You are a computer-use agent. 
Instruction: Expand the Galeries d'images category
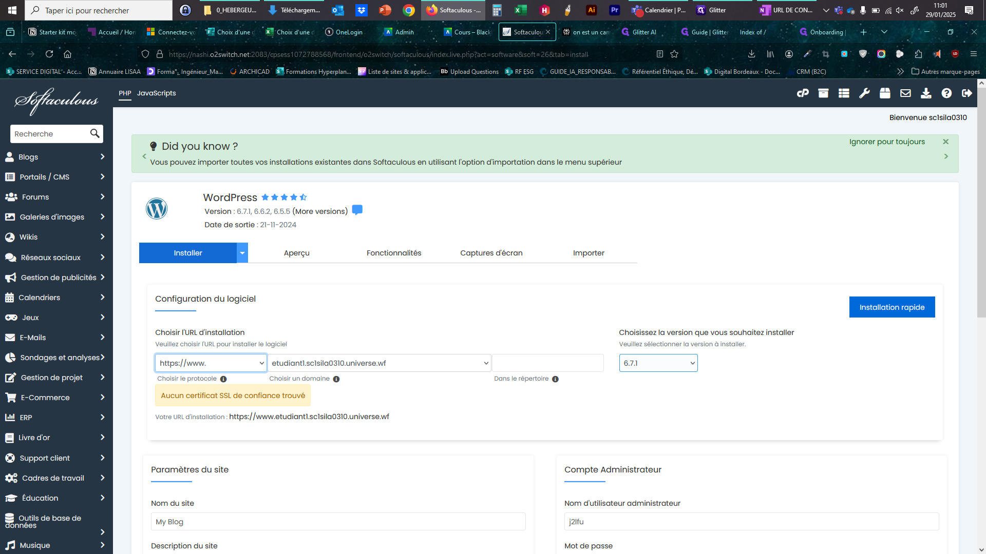(x=56, y=216)
